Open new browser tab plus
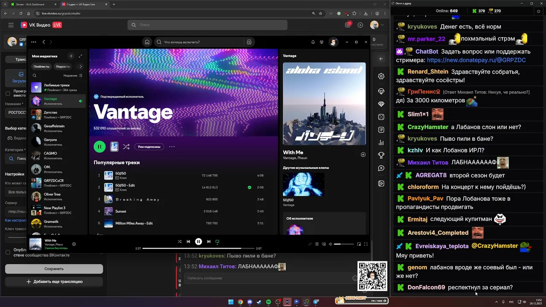This screenshot has height=307, width=546. pyautogui.click(x=114, y=4)
